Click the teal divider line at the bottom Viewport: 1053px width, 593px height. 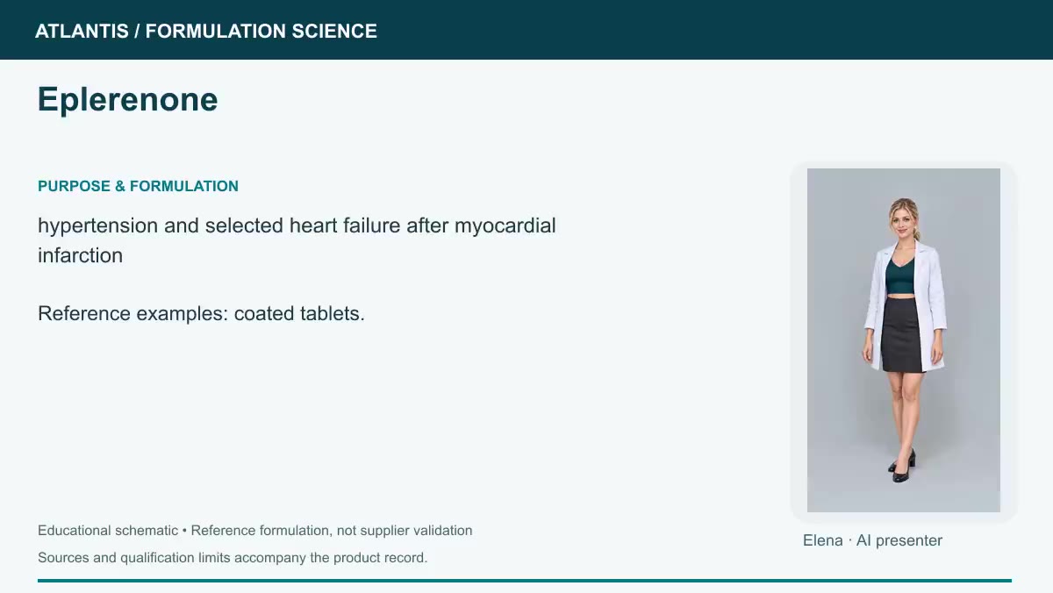click(x=525, y=581)
